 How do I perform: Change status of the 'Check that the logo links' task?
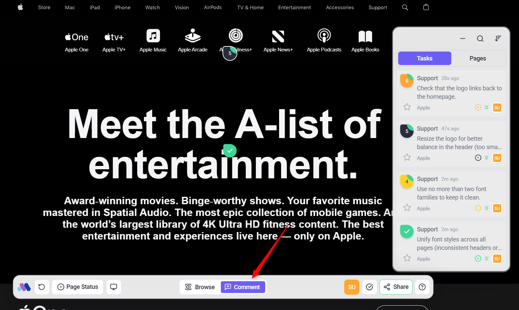pyautogui.click(x=478, y=107)
